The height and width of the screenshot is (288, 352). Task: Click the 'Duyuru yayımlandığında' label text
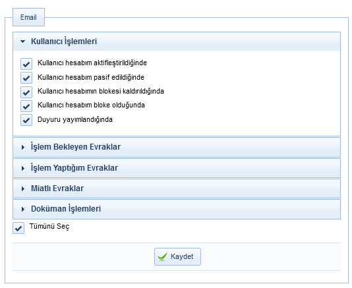[75, 119]
